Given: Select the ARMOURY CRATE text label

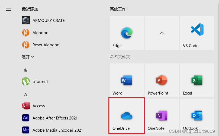Looking at the screenshot, I should click(x=49, y=21).
